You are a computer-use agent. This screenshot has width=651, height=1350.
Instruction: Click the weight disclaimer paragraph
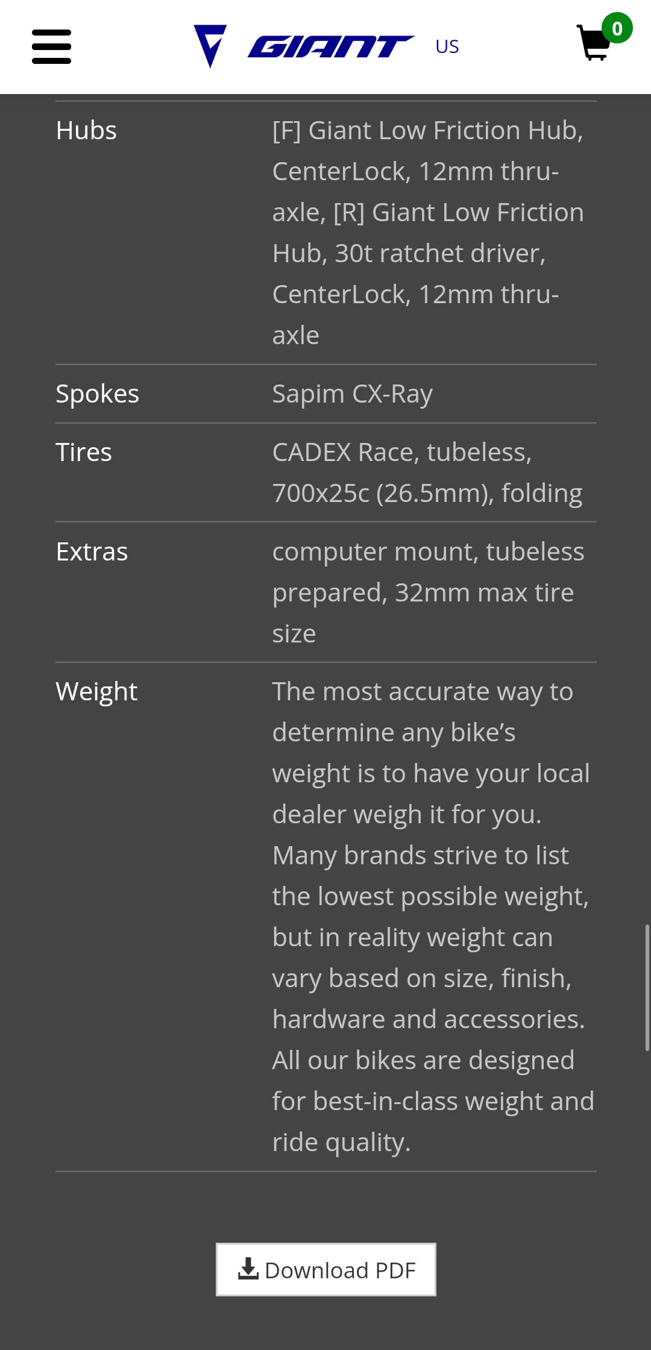[430, 917]
